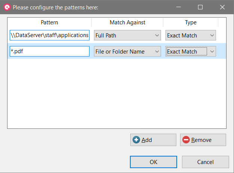
Task: Click the app logo in title bar
Action: coord(7,7)
